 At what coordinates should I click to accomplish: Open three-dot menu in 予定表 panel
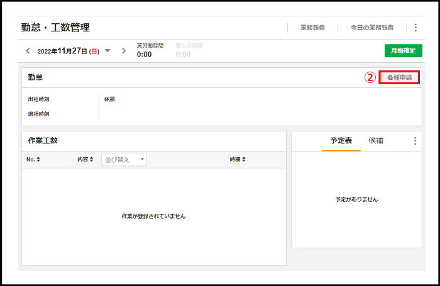[x=415, y=141]
